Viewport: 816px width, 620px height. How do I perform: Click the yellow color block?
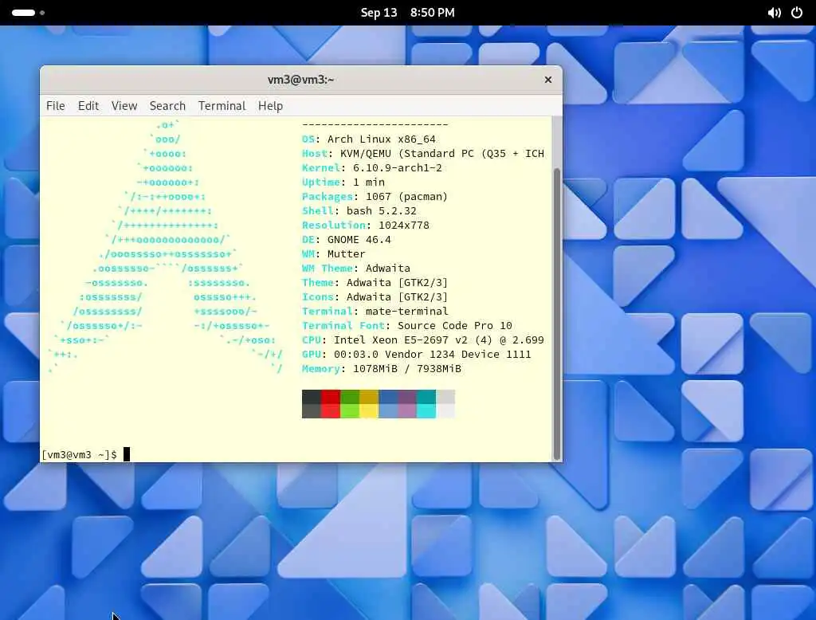(x=369, y=403)
